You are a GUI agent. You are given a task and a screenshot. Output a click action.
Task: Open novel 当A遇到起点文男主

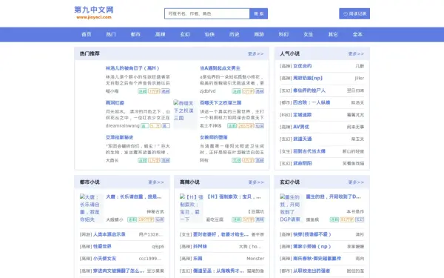click(x=220, y=68)
